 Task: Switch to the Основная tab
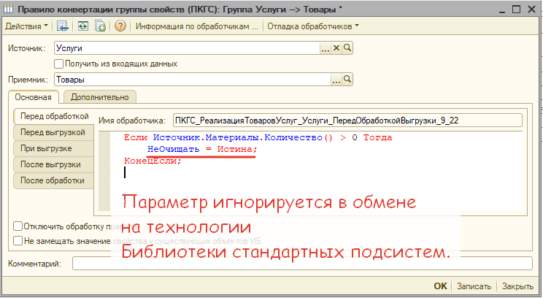point(34,97)
